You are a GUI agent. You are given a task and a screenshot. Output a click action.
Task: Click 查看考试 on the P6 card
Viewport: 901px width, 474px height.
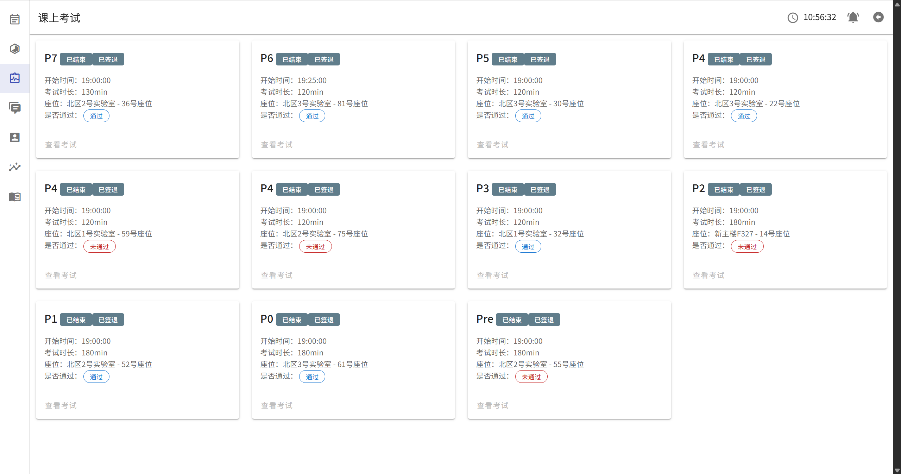(277, 145)
